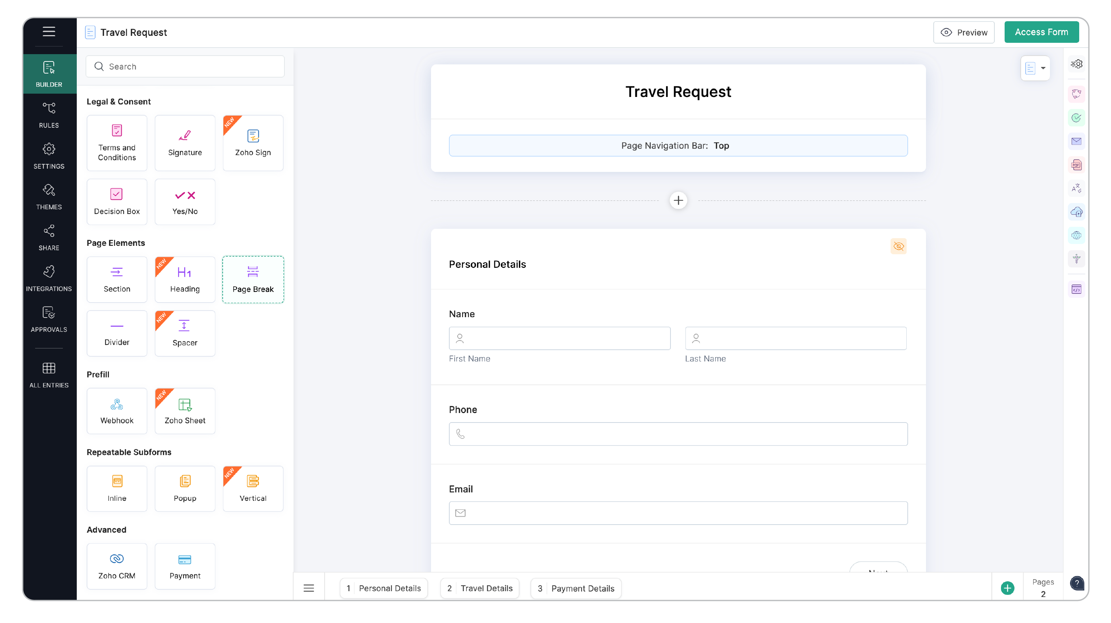Open the bottom page list menu

[309, 588]
